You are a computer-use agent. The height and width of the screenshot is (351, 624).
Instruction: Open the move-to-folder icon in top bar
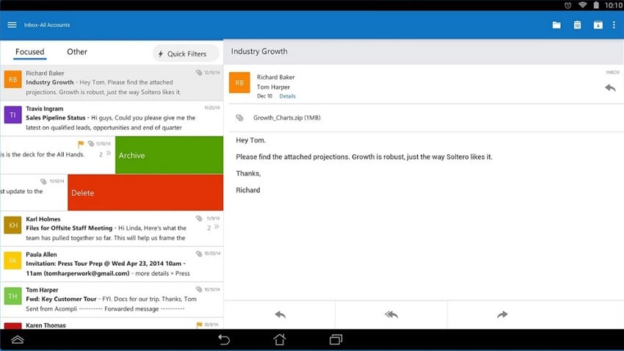point(556,25)
